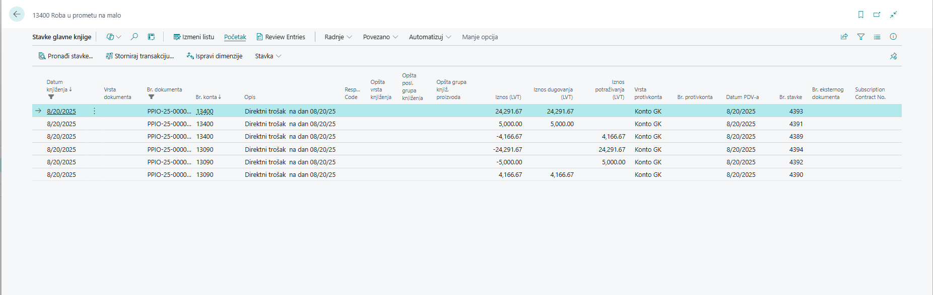Click the share icon
This screenshot has width=933, height=295.
click(x=844, y=37)
